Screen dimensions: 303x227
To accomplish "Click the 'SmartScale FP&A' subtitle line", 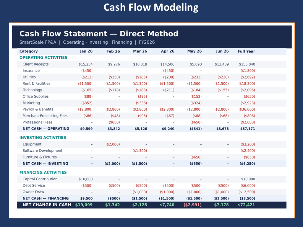I will [87, 42].
